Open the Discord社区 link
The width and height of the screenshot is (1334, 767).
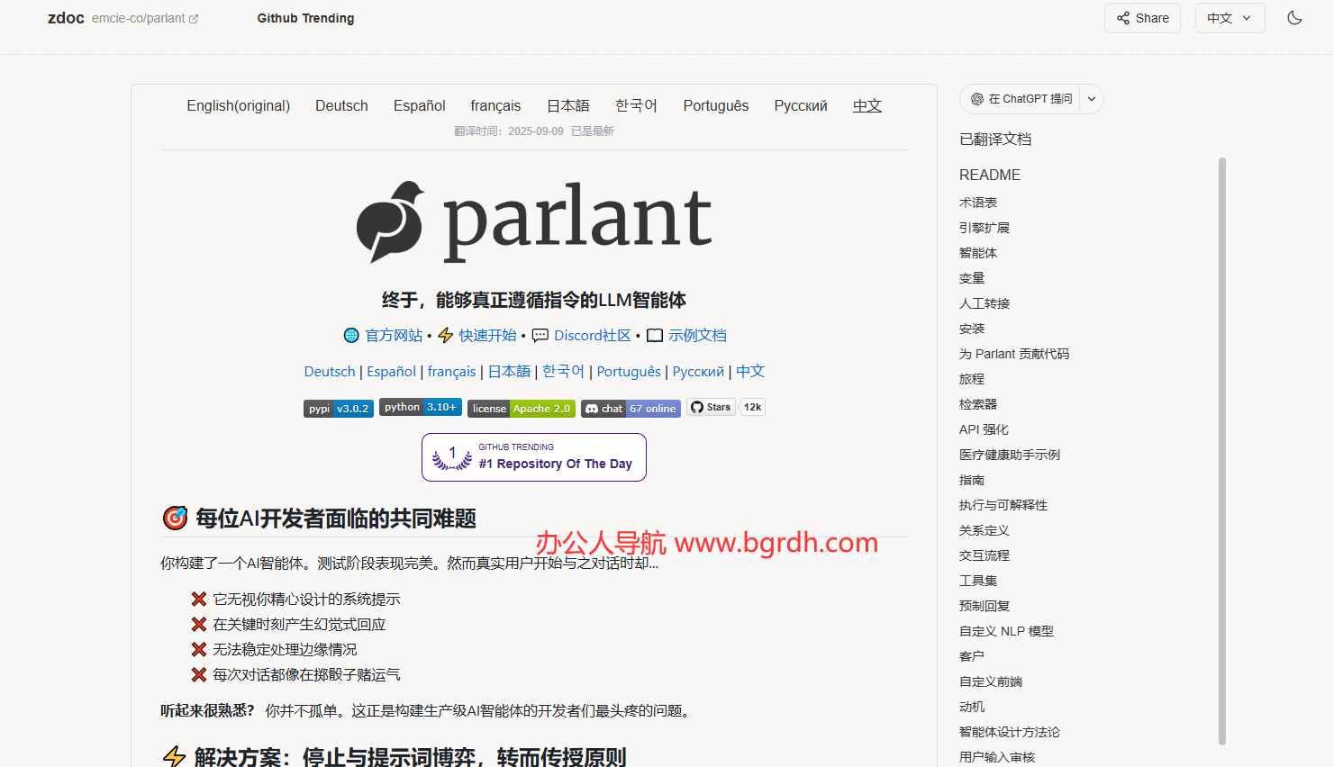pyautogui.click(x=592, y=335)
